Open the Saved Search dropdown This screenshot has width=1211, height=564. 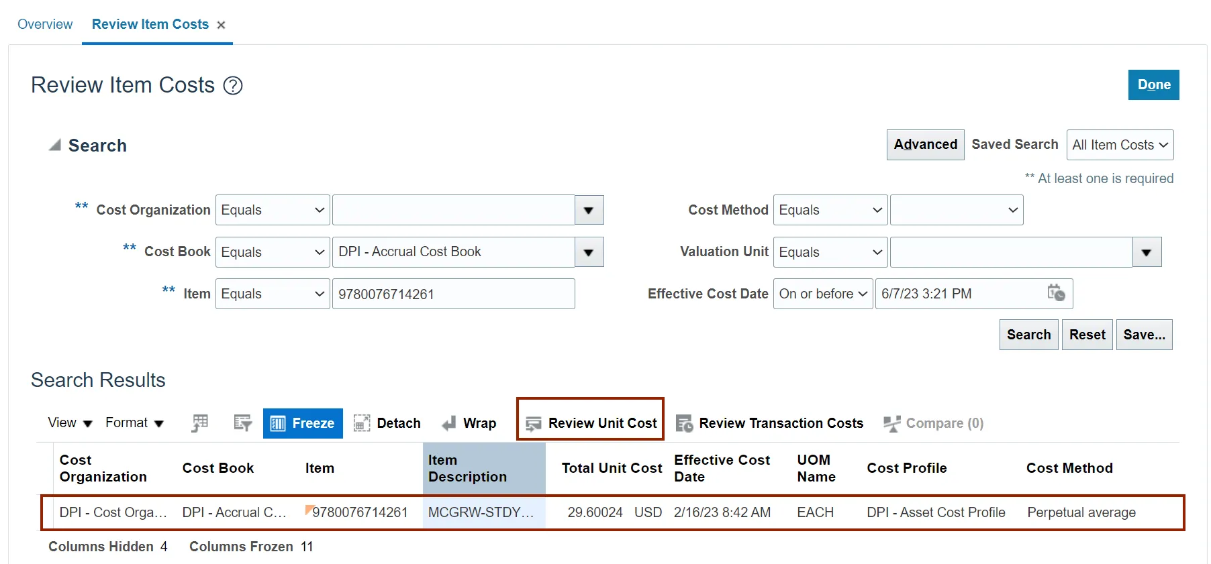point(1120,145)
